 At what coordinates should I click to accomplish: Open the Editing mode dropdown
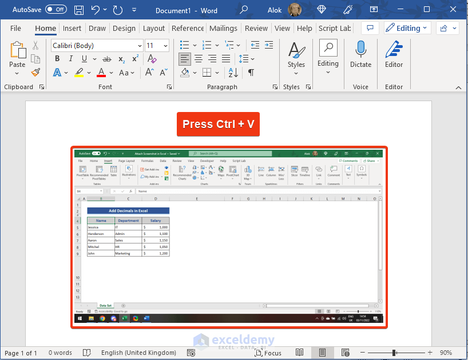click(x=407, y=28)
